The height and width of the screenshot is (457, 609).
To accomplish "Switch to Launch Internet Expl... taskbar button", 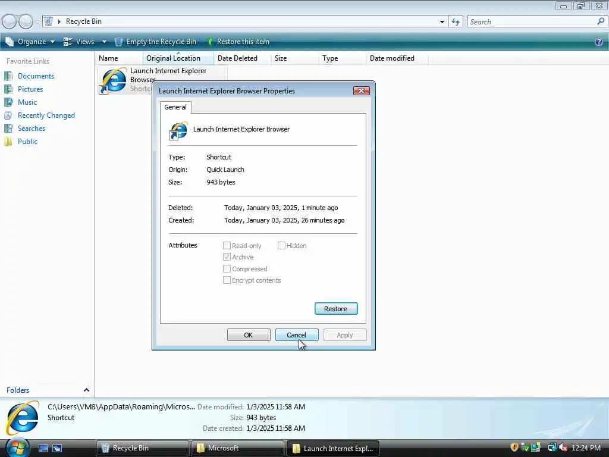I will 333,448.
